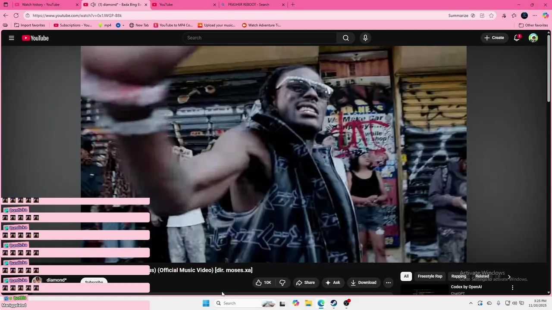The height and width of the screenshot is (310, 552).
Task: Open Edge Settings and more menu
Action: [535, 15]
